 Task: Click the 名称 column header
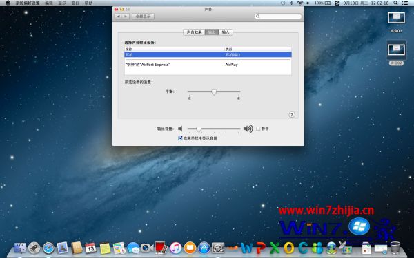(175, 50)
